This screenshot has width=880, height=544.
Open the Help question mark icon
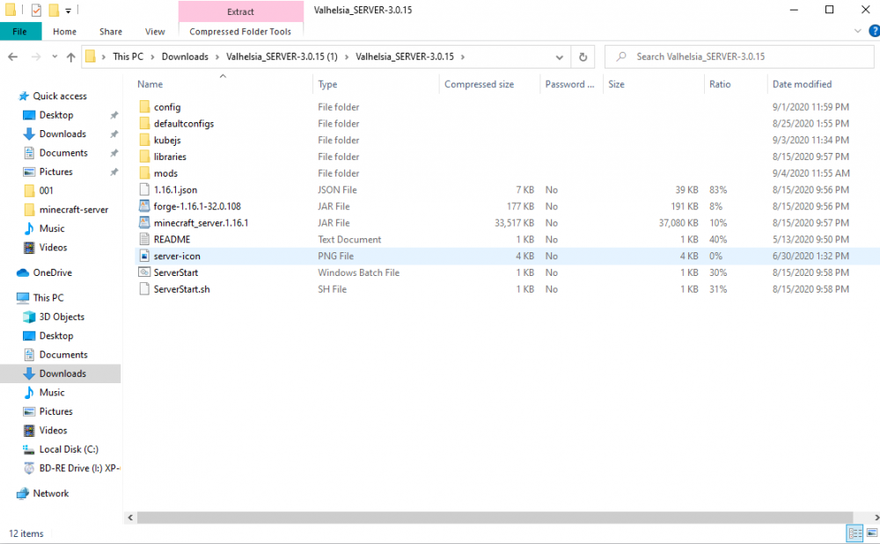872,31
